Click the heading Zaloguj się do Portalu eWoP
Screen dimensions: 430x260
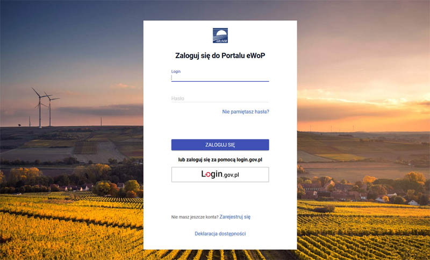tap(220, 55)
